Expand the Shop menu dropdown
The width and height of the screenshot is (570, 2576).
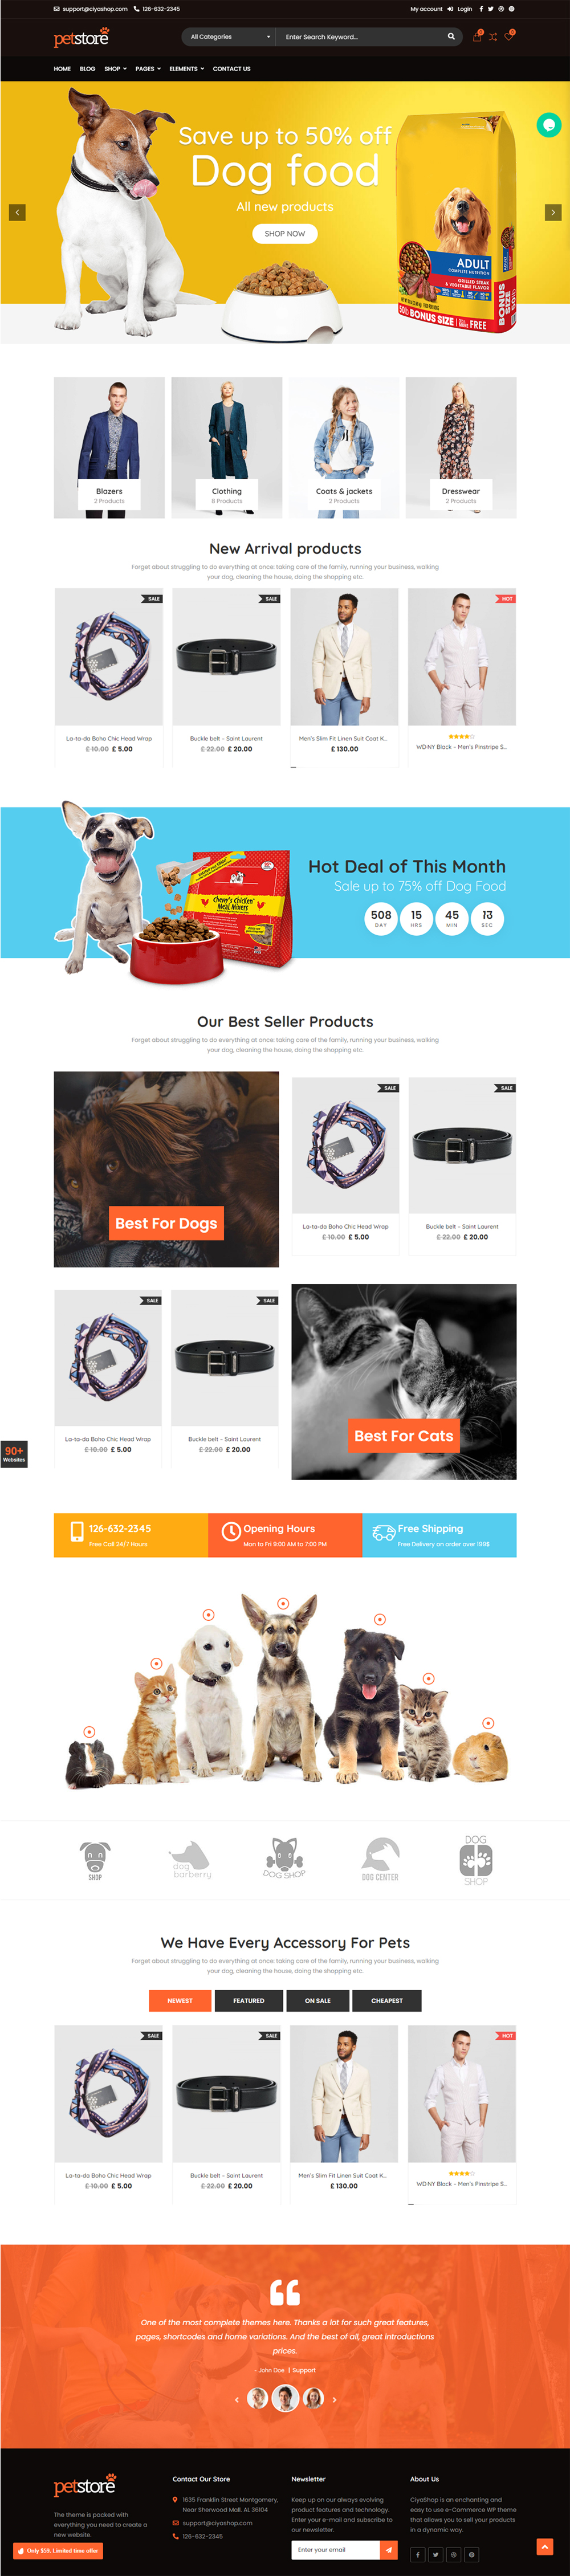[115, 69]
